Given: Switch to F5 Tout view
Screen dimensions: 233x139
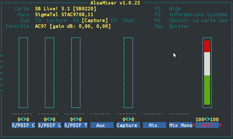Looking at the screenshot, I should click(x=122, y=20).
